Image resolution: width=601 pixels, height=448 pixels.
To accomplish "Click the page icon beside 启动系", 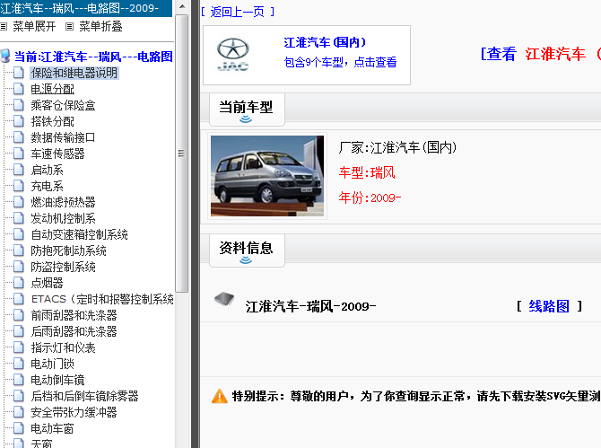I will pyautogui.click(x=19, y=170).
